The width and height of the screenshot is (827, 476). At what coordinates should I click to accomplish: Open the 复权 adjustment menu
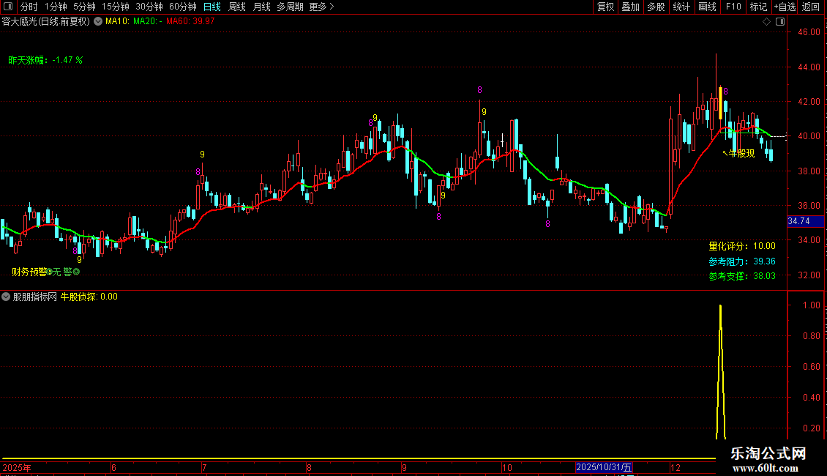click(605, 7)
